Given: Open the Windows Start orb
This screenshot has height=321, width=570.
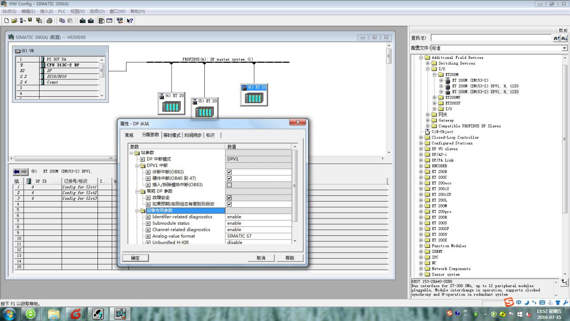Looking at the screenshot, I should click(9, 314).
